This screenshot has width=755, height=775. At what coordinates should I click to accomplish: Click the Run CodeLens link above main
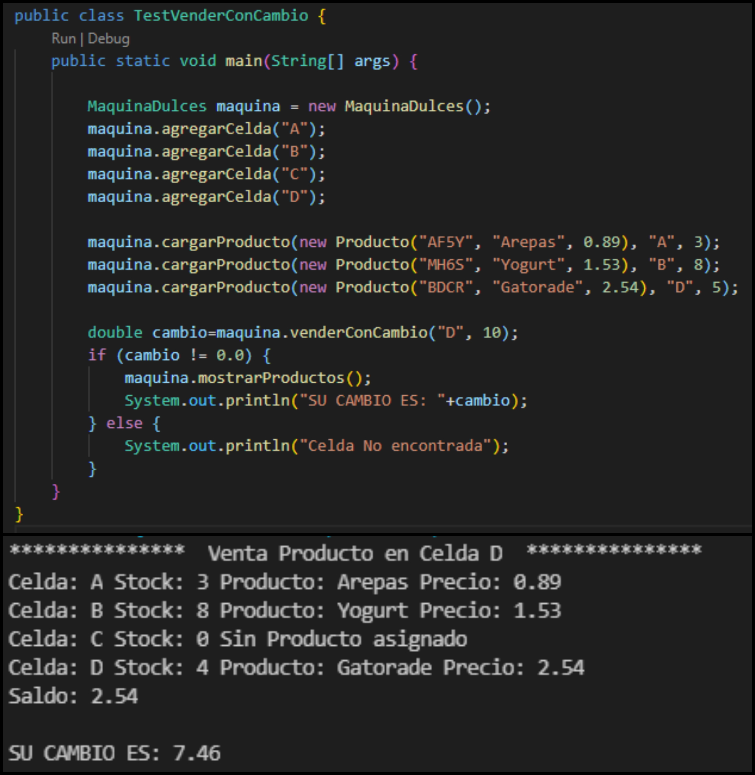tap(63, 39)
